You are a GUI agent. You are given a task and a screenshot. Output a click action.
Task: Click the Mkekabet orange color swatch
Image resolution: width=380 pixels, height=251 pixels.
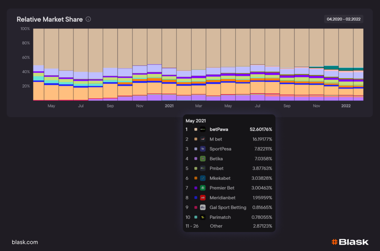(x=196, y=178)
